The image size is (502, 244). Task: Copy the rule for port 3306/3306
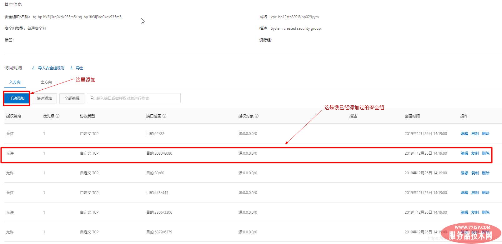[x=475, y=212]
